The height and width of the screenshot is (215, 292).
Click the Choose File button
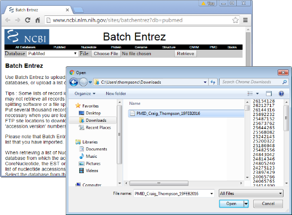(106, 53)
